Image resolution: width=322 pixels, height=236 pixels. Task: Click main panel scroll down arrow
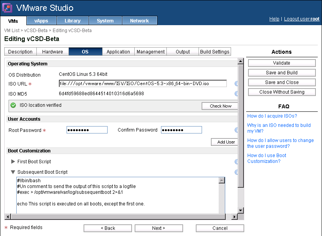pyautogui.click(x=241, y=210)
